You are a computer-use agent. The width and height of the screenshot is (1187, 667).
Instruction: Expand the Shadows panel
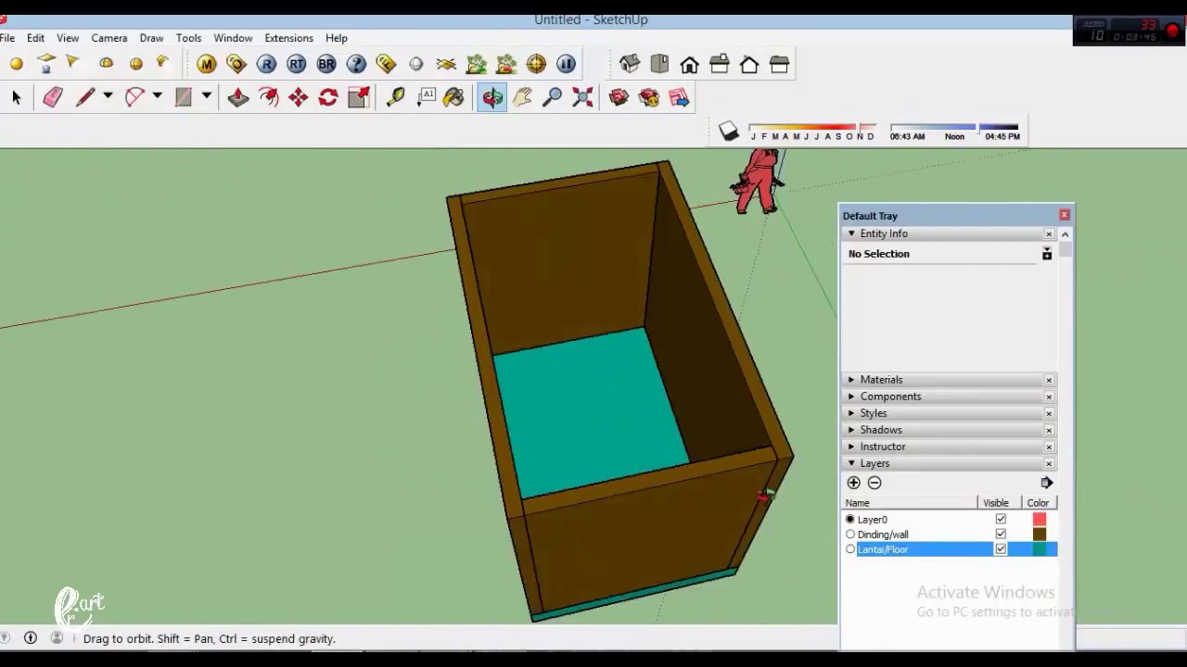[x=851, y=430]
